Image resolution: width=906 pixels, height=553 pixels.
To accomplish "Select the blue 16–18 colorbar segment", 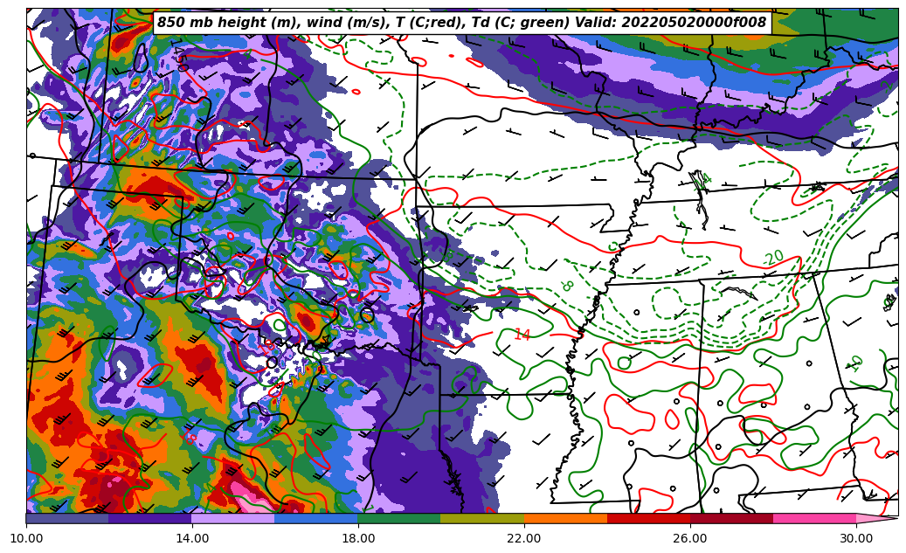I will (316, 518).
